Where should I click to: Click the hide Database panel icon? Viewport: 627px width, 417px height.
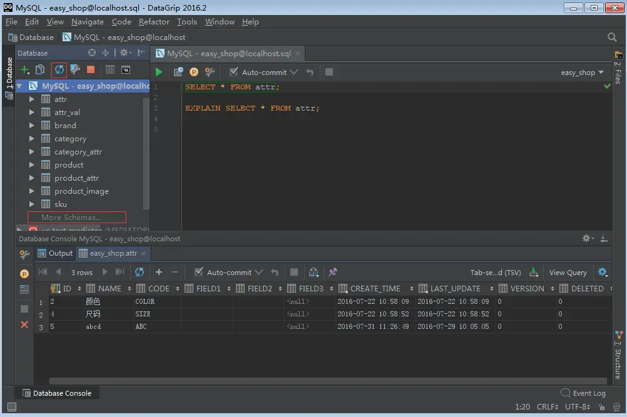[x=141, y=53]
